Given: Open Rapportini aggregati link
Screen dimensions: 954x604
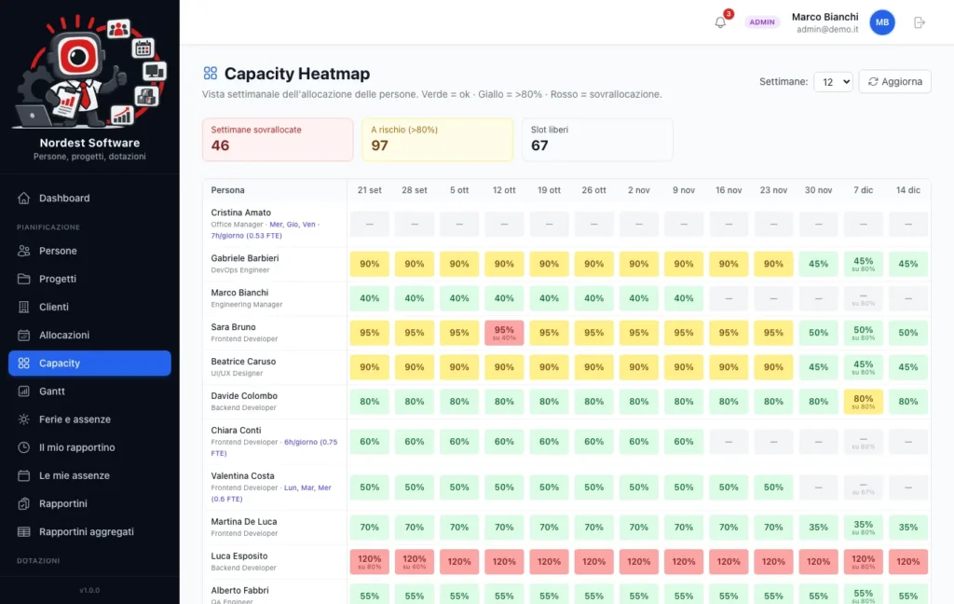Looking at the screenshot, I should [x=89, y=531].
